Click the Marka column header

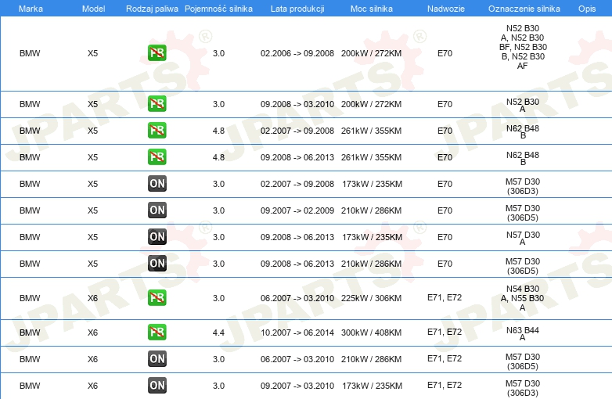[x=31, y=9]
